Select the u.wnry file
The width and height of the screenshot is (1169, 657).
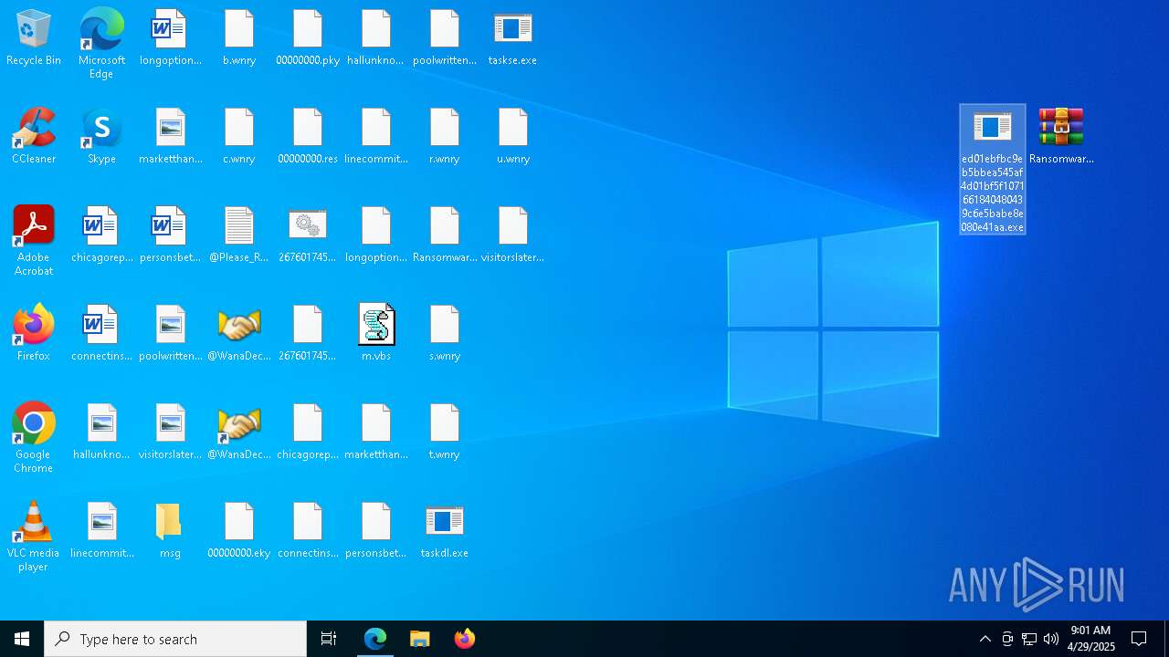click(513, 137)
